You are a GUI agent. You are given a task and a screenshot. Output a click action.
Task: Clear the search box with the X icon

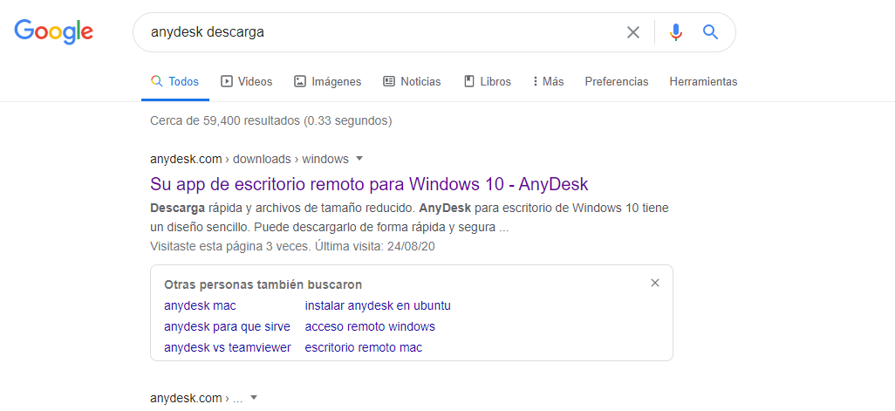point(633,32)
